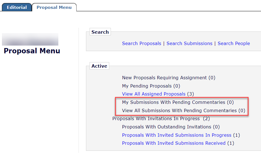Open View All Assigned Proposals
This screenshot has height=153, width=261.
154,94
